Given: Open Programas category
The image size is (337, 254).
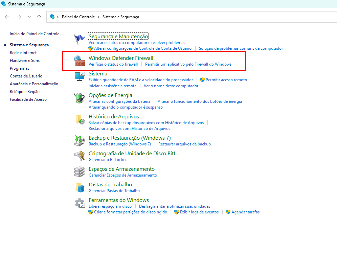Looking at the screenshot, I should (x=20, y=68).
